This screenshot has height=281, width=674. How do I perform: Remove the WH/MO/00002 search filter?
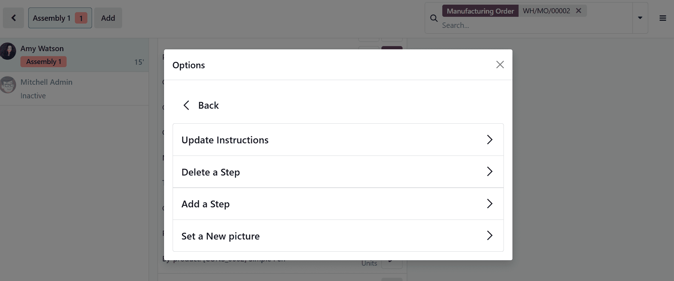coord(578,10)
